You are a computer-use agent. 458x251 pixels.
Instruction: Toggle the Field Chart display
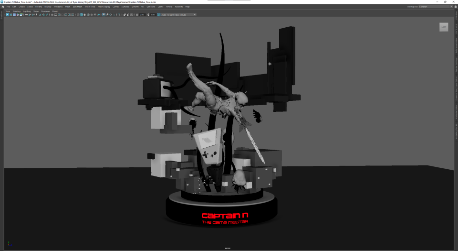coord(66,14)
